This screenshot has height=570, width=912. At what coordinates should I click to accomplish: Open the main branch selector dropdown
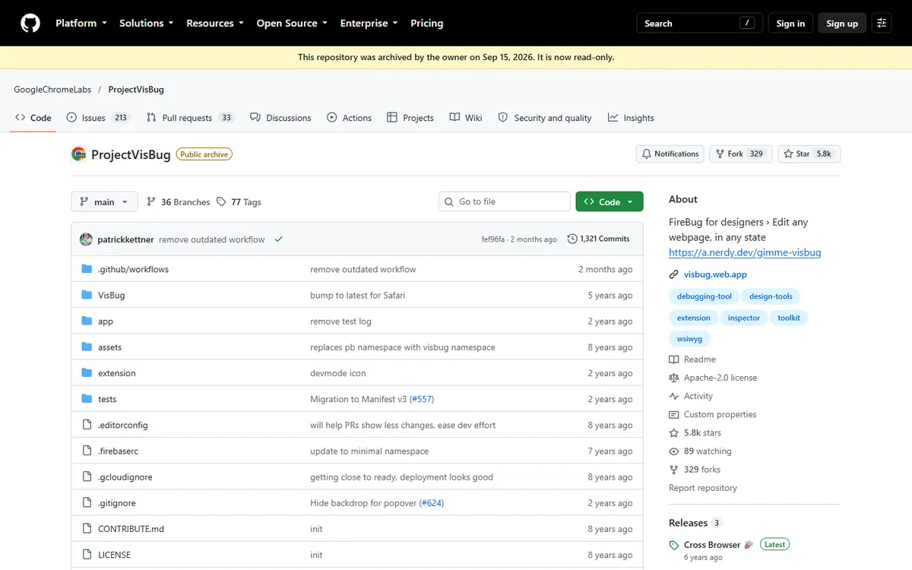pyautogui.click(x=105, y=201)
